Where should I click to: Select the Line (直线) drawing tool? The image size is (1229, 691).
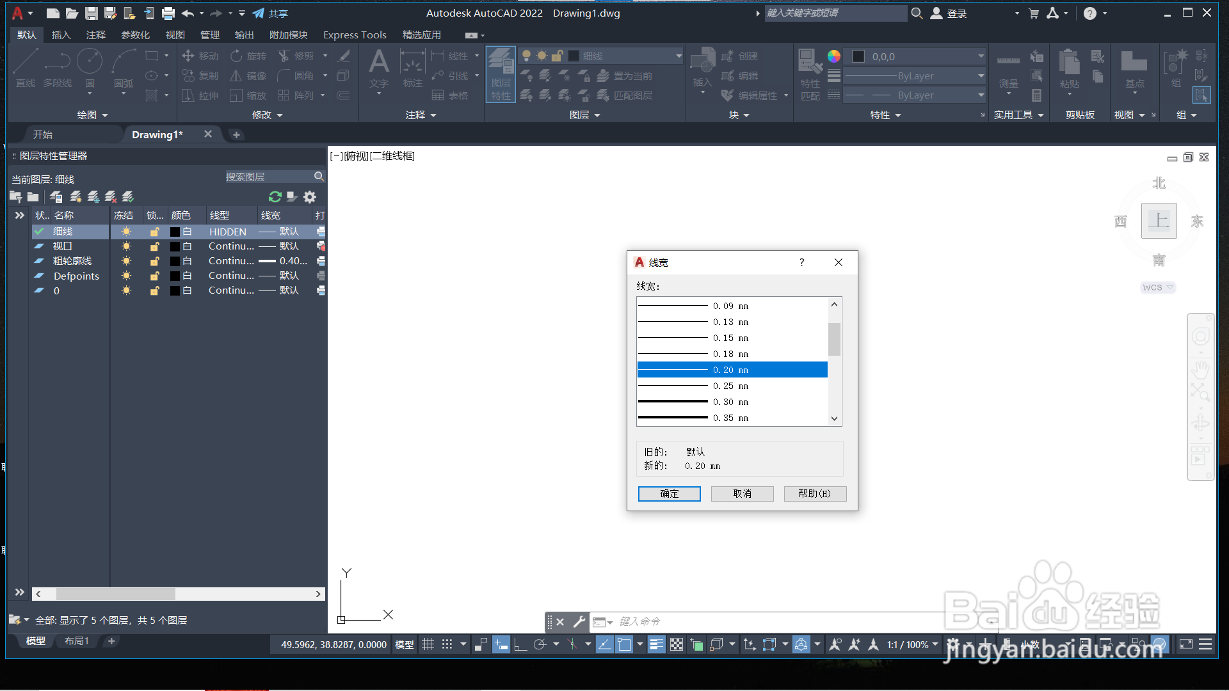pyautogui.click(x=26, y=68)
